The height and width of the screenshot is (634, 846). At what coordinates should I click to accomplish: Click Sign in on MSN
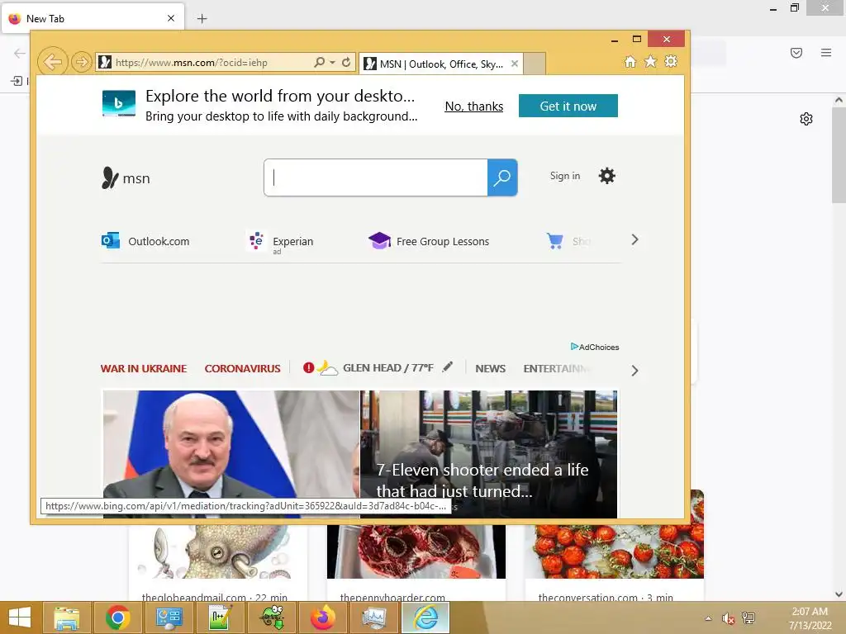click(565, 176)
